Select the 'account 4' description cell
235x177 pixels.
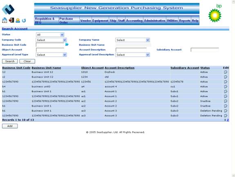click(111, 86)
